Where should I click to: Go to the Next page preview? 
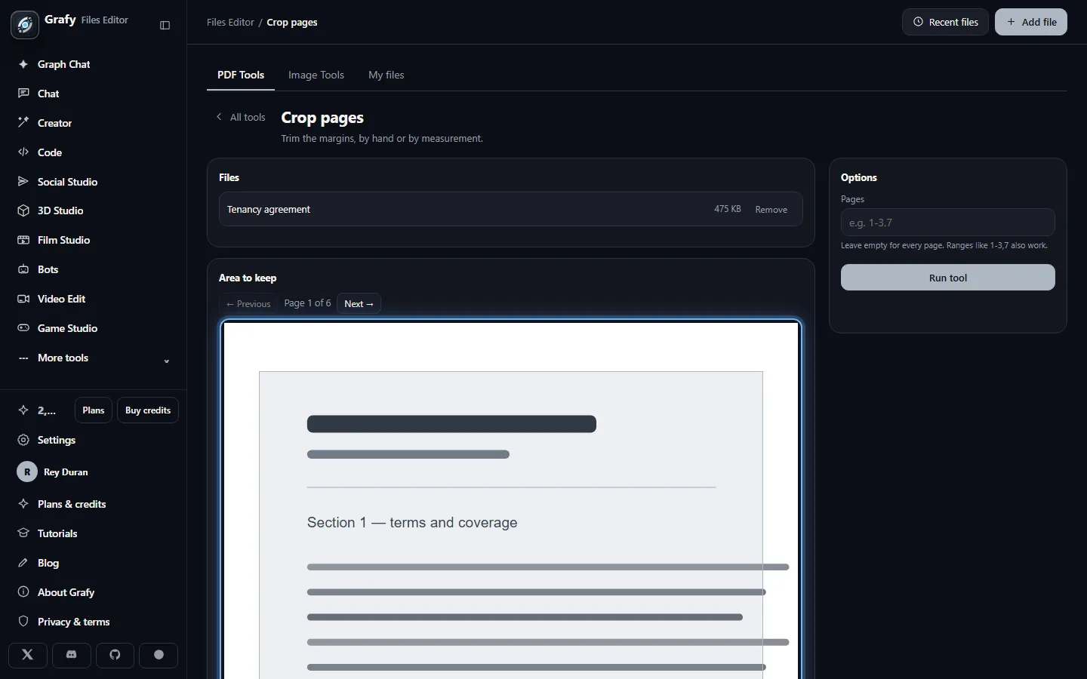point(359,303)
